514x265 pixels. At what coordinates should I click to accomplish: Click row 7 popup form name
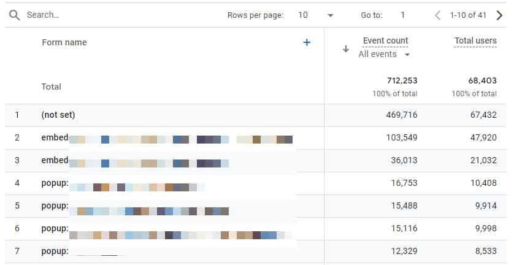pos(55,252)
